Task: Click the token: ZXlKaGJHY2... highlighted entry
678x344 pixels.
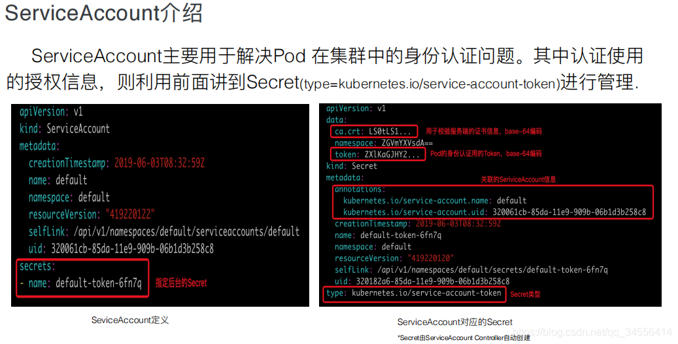Action: click(378, 154)
